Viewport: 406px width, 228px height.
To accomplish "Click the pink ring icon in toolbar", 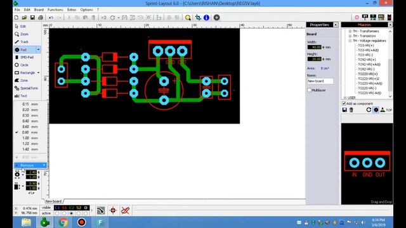I will click(357, 17).
